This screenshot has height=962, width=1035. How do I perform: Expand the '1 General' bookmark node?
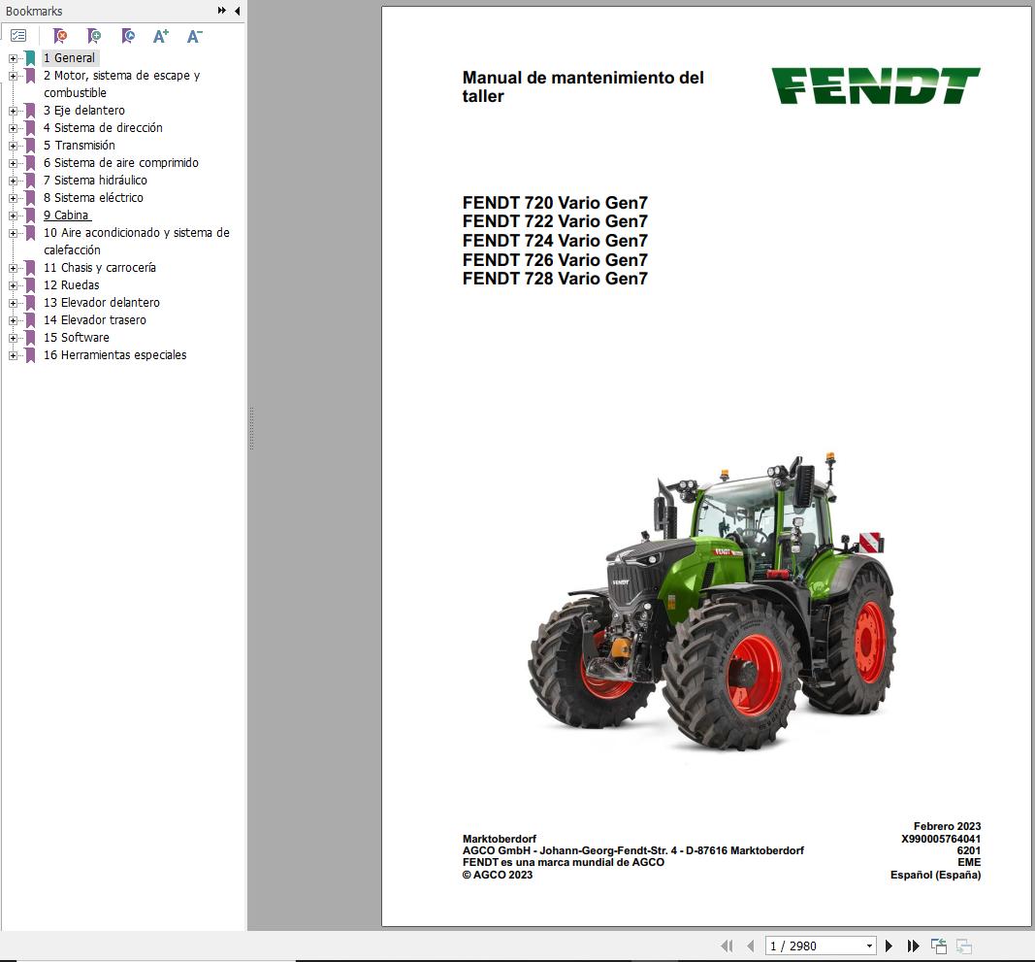coord(13,58)
